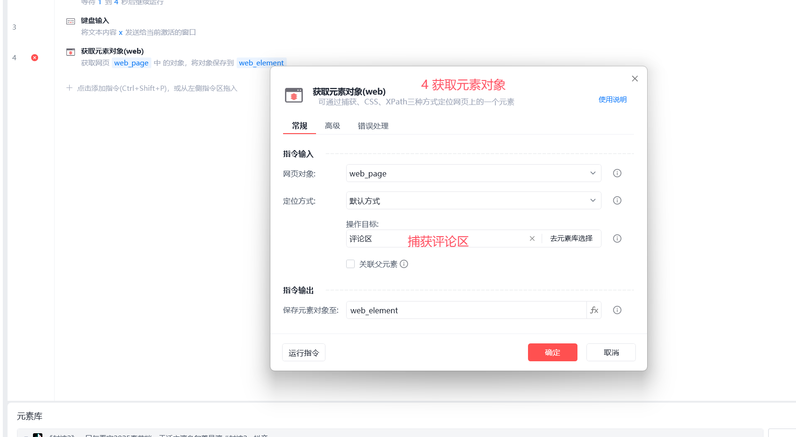Expand the 定位方式 默认方式 dropdown
796x437 pixels.
(474, 200)
